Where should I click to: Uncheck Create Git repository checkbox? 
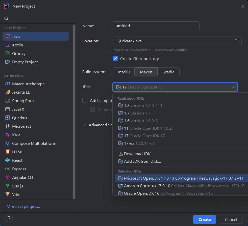pyautogui.click(x=115, y=59)
